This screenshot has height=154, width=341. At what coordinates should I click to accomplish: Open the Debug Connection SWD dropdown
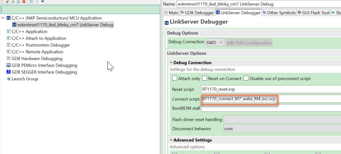215,43
